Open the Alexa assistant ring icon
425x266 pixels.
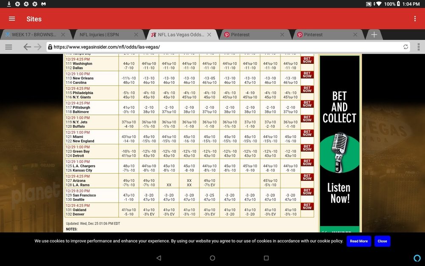tap(417, 258)
